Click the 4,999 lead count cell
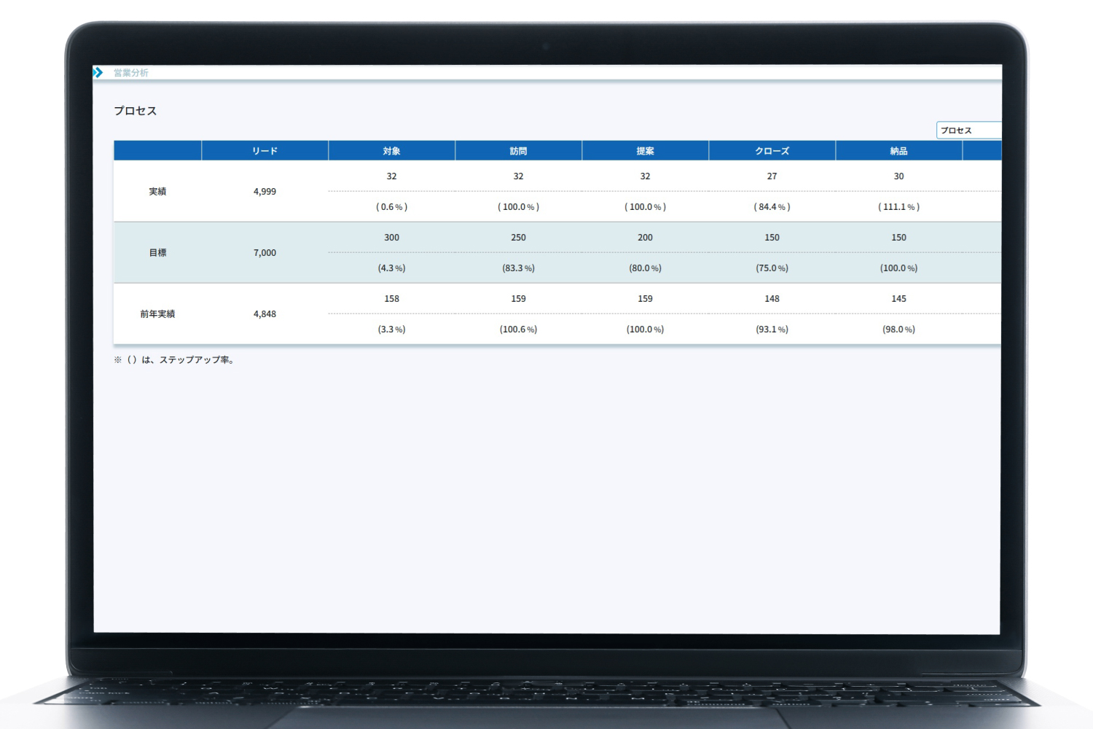 pyautogui.click(x=265, y=192)
